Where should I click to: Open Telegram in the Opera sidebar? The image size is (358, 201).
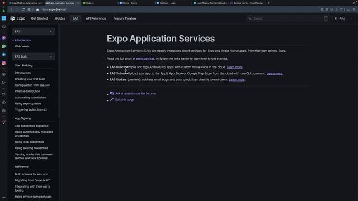tap(4, 55)
